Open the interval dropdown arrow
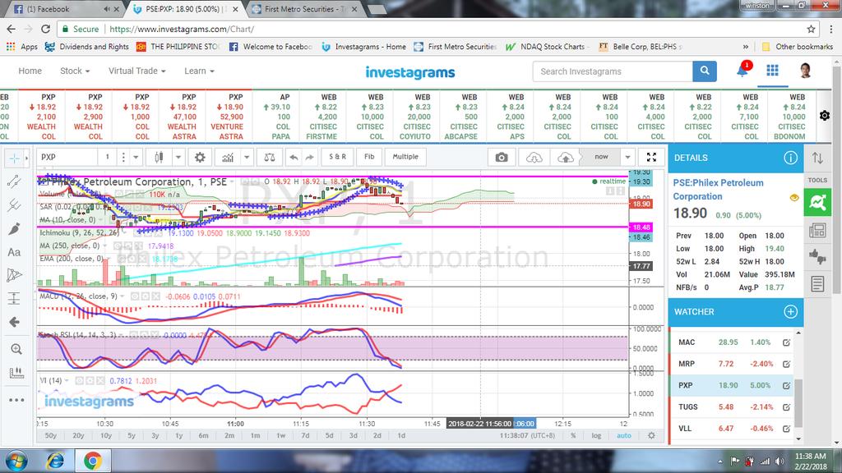The image size is (842, 473). point(136,157)
